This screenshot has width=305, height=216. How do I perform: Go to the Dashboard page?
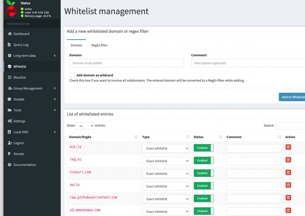tap(32, 34)
